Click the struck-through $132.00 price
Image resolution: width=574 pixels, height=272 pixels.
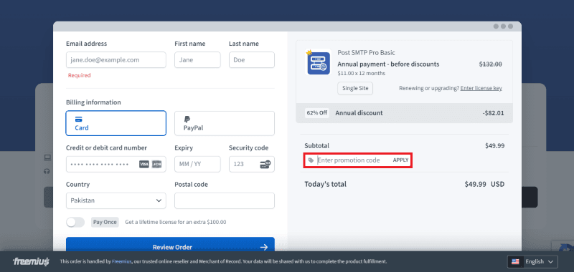(491, 64)
